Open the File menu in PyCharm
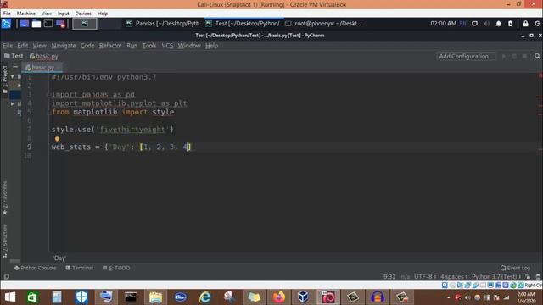The width and height of the screenshot is (543, 305). pyautogui.click(x=8, y=46)
